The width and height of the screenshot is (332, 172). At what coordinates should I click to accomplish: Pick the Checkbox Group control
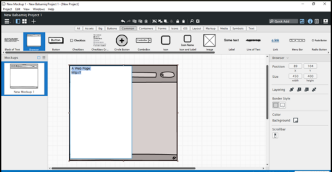point(100,42)
